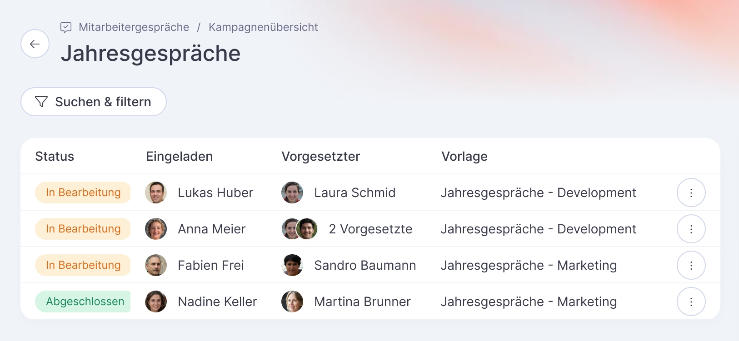Click In Bearbeitung badge for Fabien Frei
The image size is (739, 341).
pyautogui.click(x=83, y=265)
